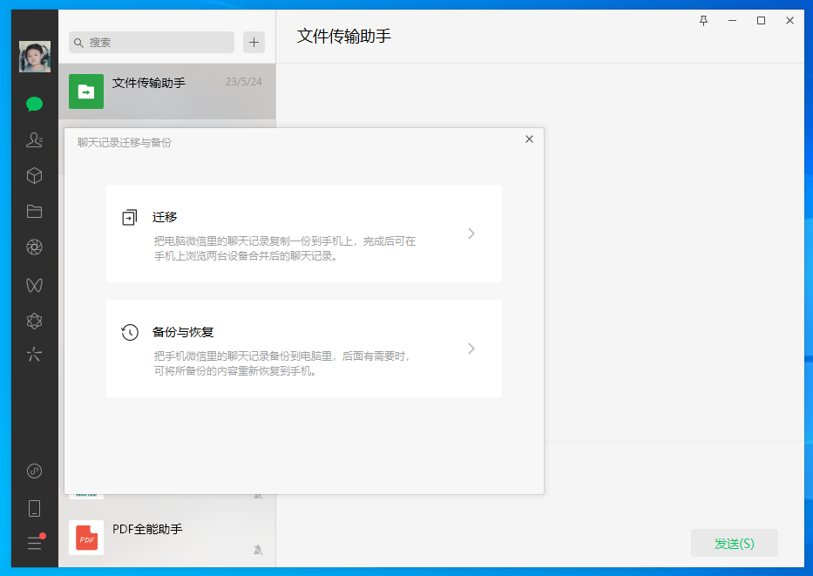The width and height of the screenshot is (813, 576).
Task: Open the Chat Files folder icon
Action: click(34, 211)
